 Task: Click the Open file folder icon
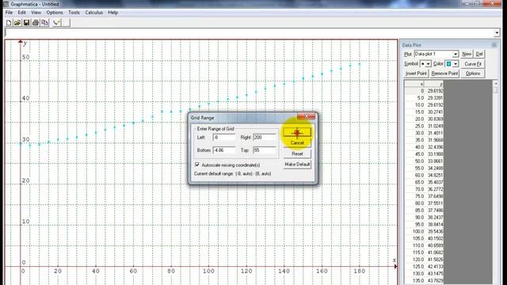17,23
